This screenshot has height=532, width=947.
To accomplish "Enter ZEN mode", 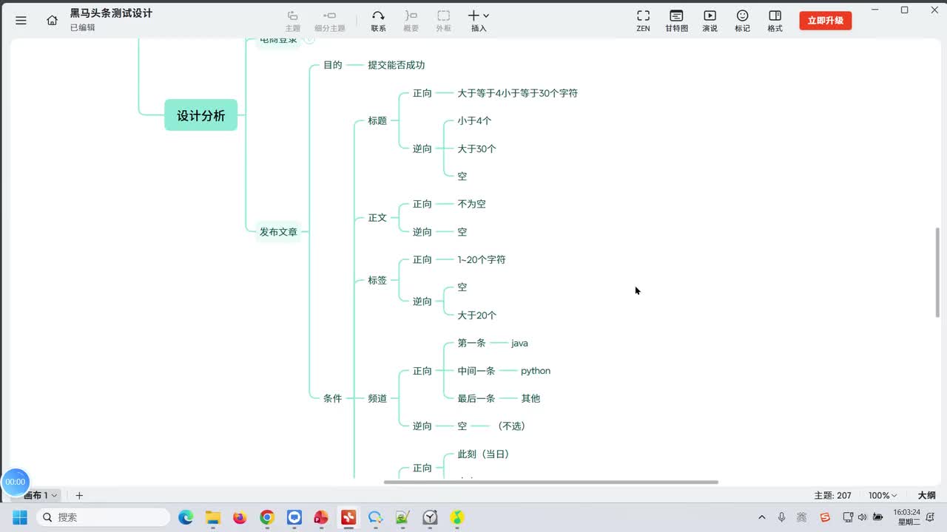I will 643,21.
